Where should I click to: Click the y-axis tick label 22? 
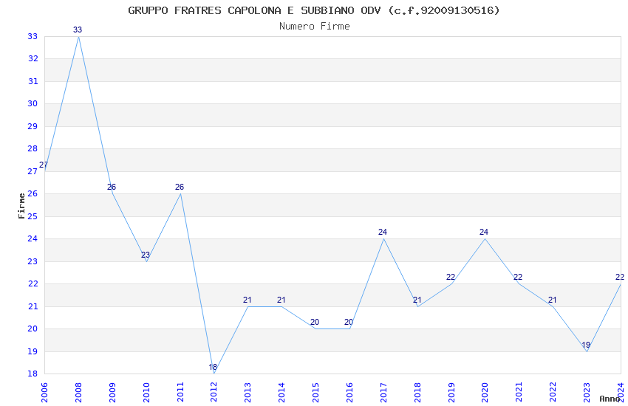[x=33, y=284]
